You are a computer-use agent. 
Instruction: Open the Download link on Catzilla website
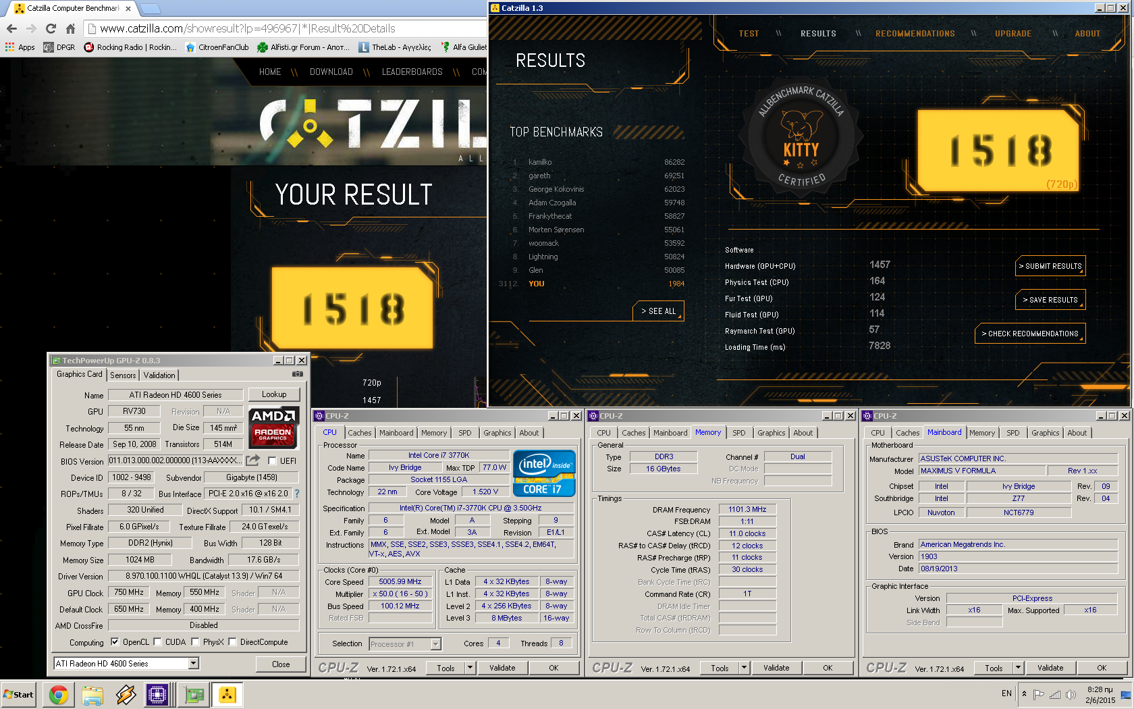click(331, 72)
